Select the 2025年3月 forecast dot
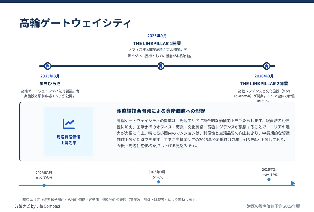The image size is (314, 212). click(x=44, y=185)
